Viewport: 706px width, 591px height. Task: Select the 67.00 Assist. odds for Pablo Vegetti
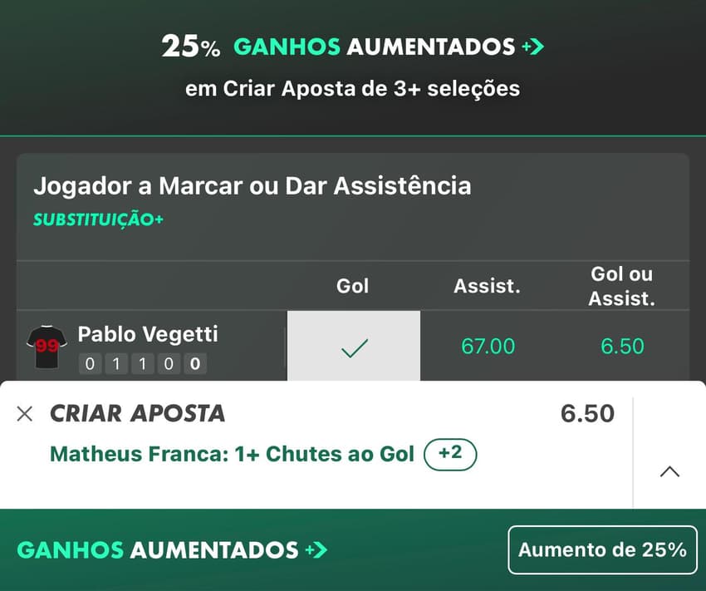[488, 346]
